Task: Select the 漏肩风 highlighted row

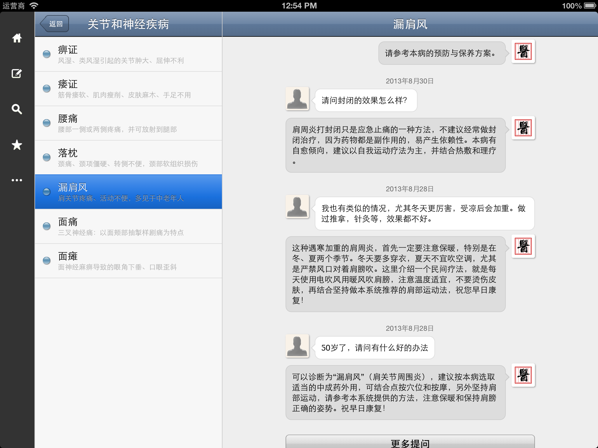Action: tap(128, 192)
